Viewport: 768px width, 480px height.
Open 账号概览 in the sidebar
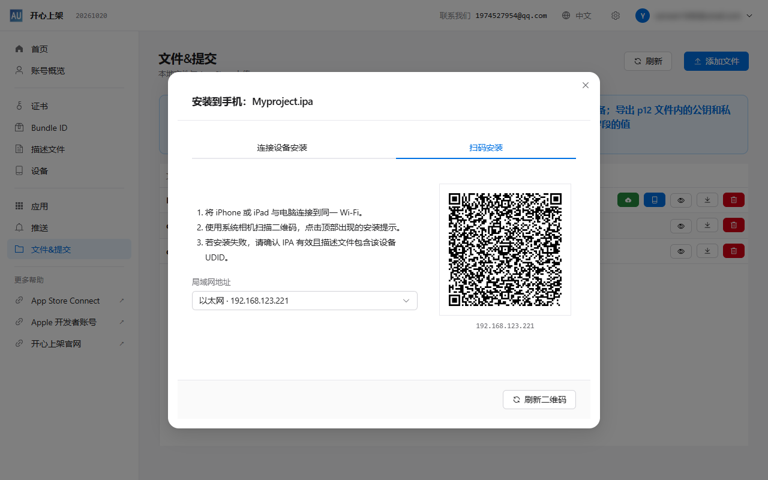[x=69, y=71]
